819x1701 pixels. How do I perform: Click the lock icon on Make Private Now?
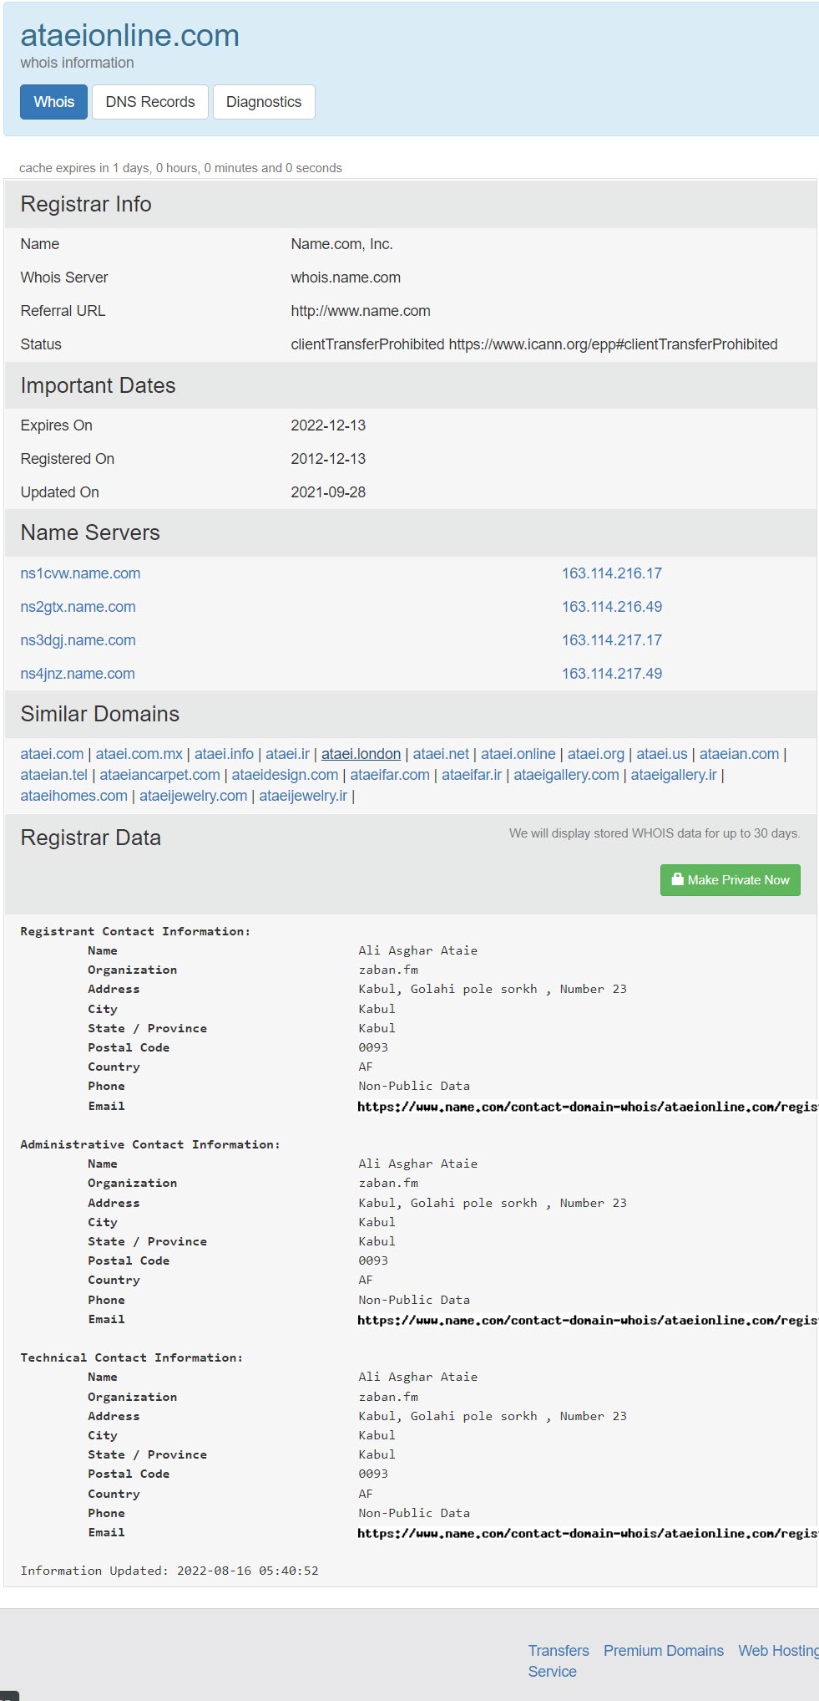click(x=678, y=879)
